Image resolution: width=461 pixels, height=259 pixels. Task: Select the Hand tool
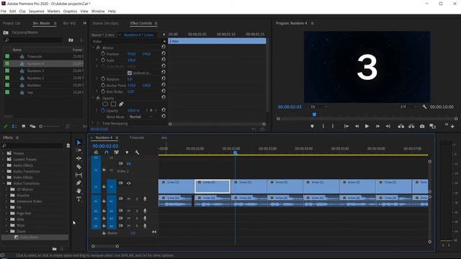tap(79, 191)
